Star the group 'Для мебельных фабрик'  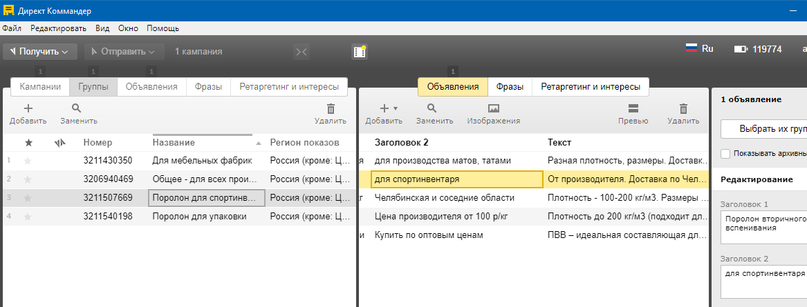point(28,161)
